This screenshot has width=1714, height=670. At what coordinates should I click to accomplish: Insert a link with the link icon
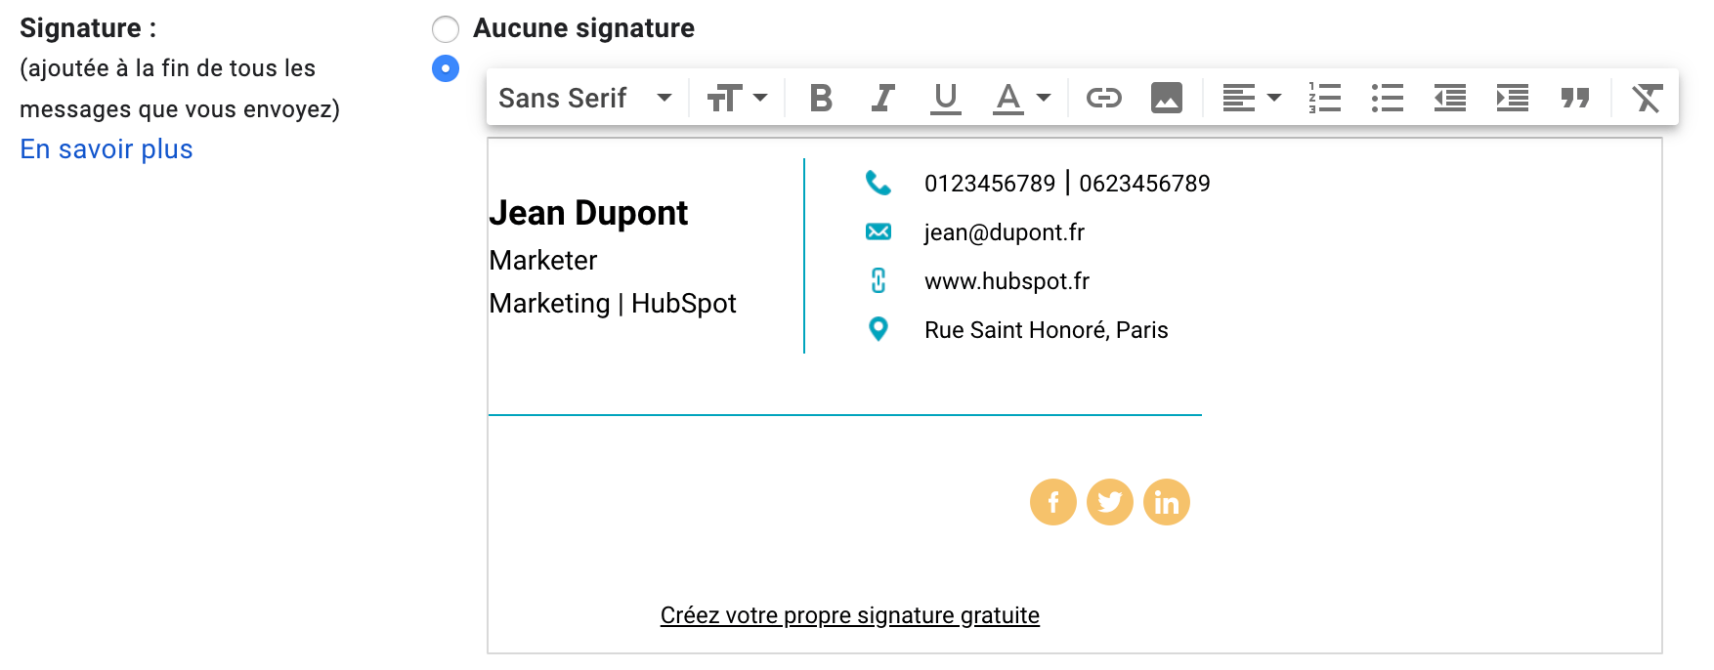[1104, 98]
